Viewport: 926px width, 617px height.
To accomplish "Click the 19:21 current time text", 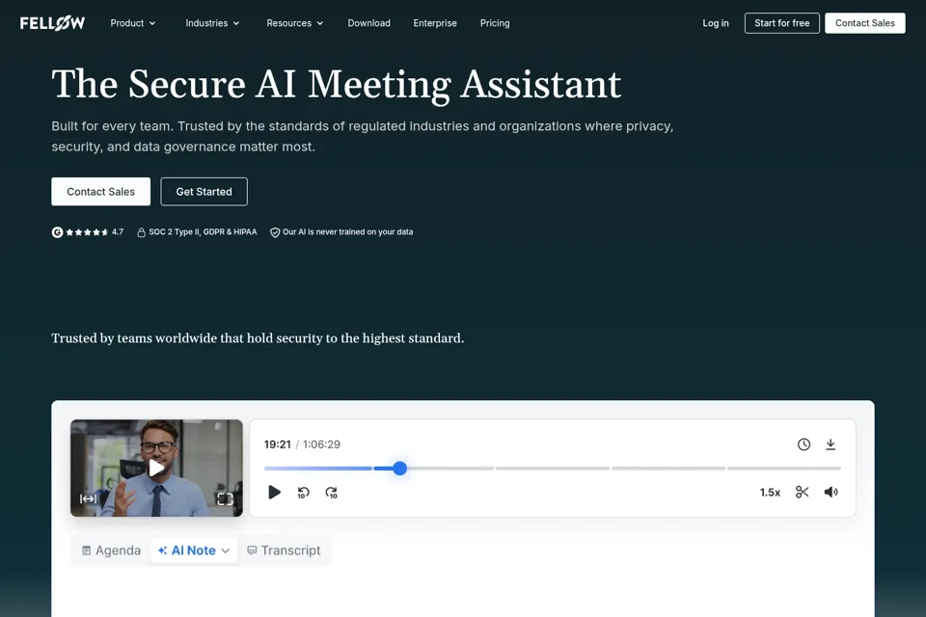I will click(x=278, y=444).
